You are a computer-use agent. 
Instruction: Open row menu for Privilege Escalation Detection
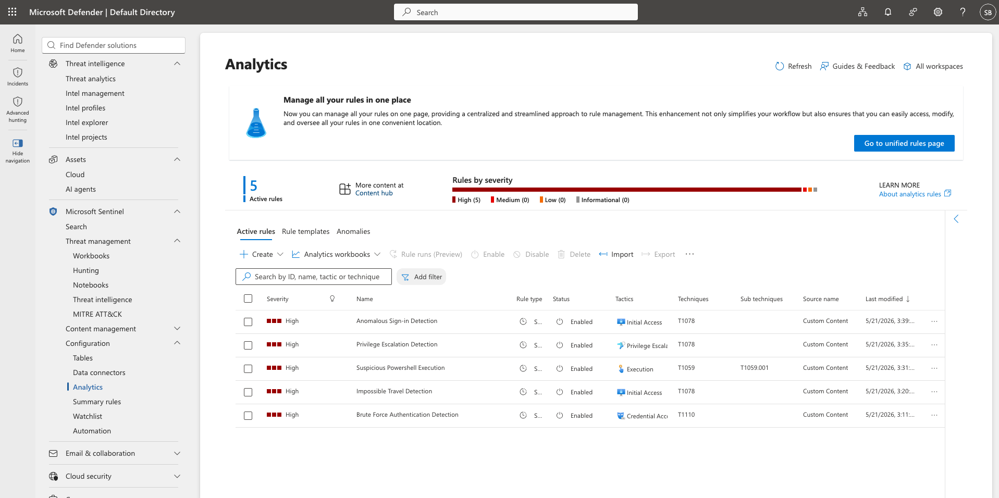click(934, 345)
